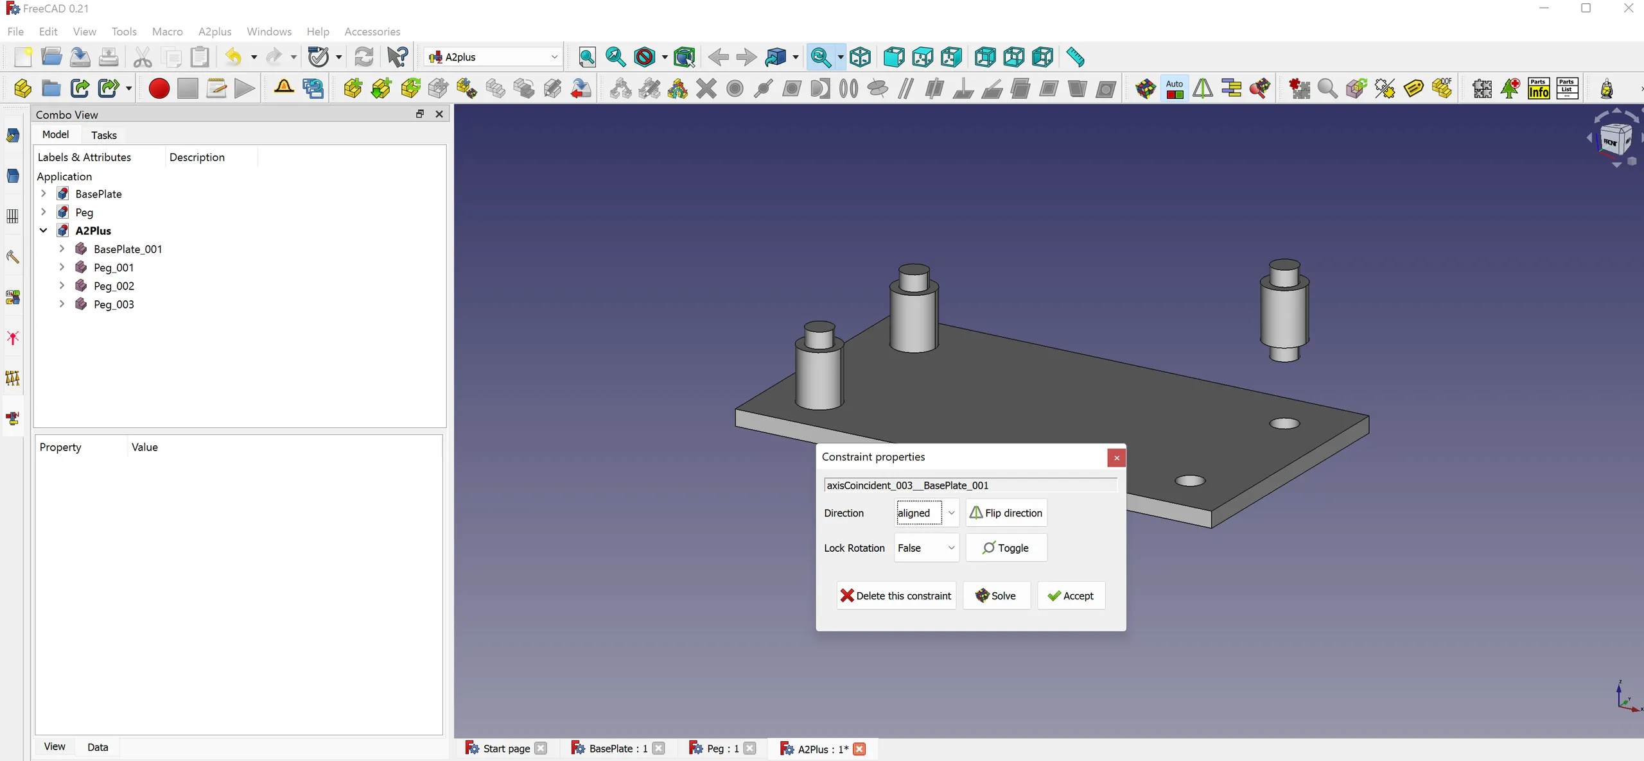Click the Parts Info toolbar icon
This screenshot has width=1644, height=761.
(1539, 89)
